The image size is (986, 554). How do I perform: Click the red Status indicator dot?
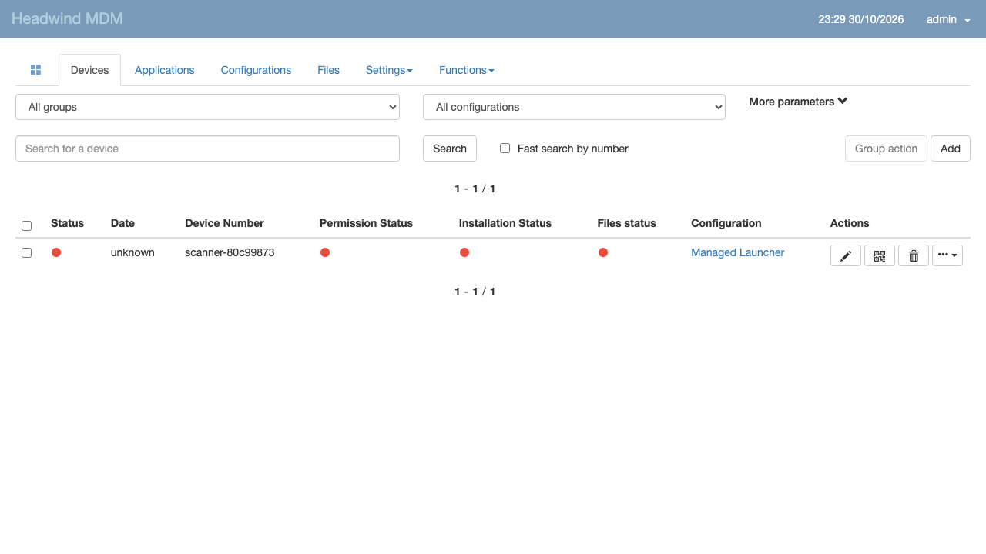point(56,252)
